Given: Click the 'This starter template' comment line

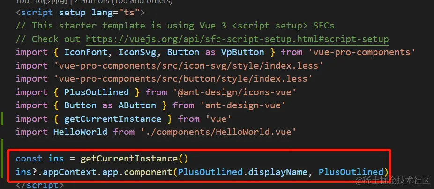Looking at the screenshot, I should tap(175, 26).
